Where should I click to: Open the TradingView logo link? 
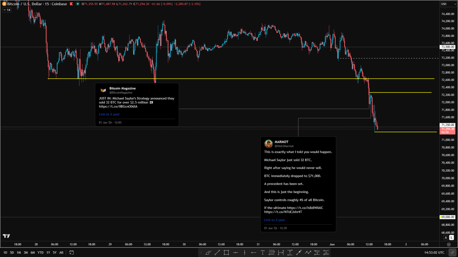tap(6, 236)
